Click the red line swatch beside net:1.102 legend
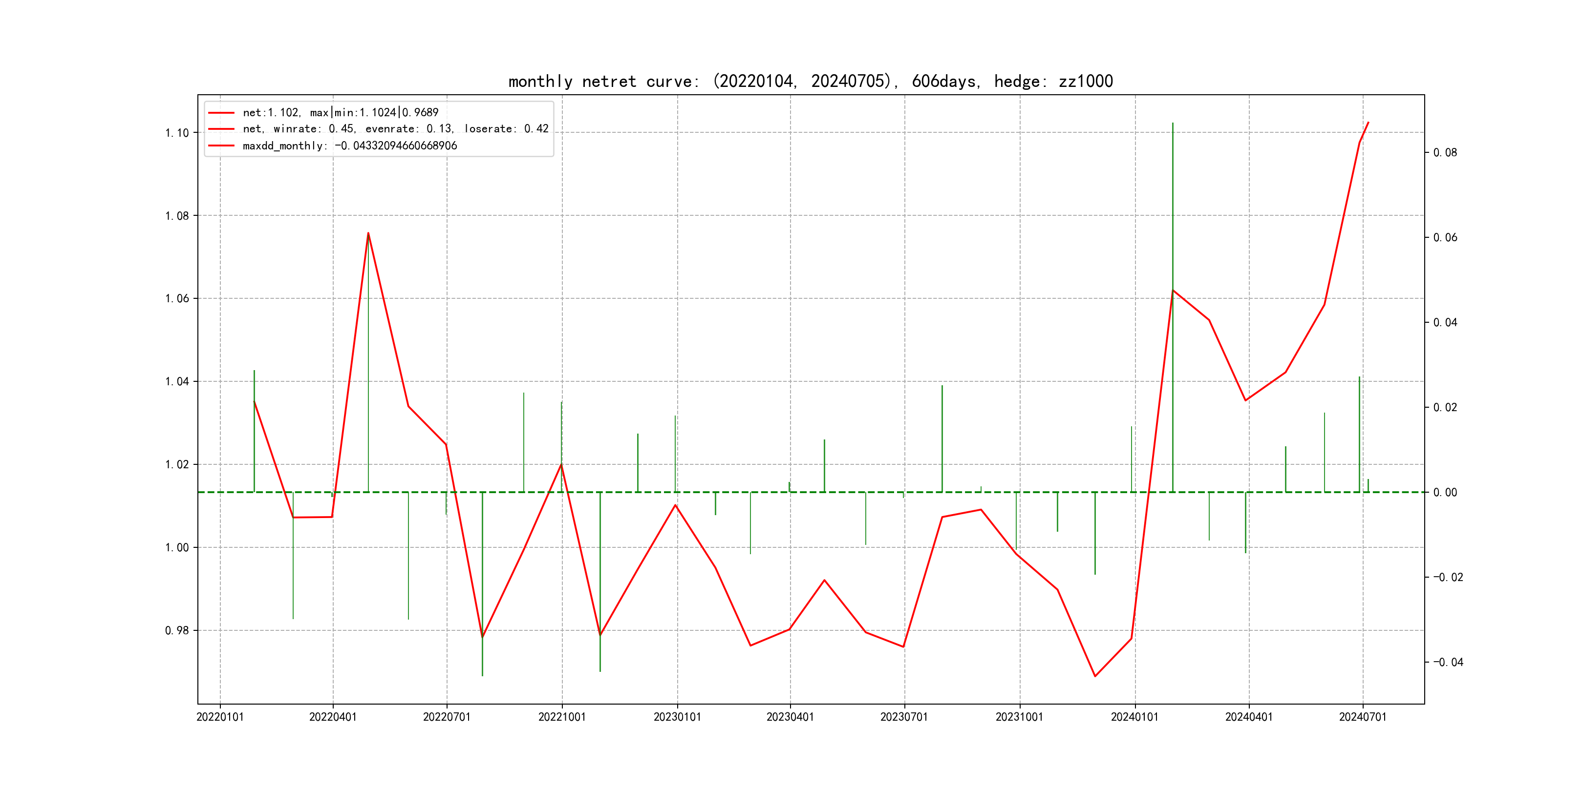Screen dimensions: 1583x791 pyautogui.click(x=221, y=113)
